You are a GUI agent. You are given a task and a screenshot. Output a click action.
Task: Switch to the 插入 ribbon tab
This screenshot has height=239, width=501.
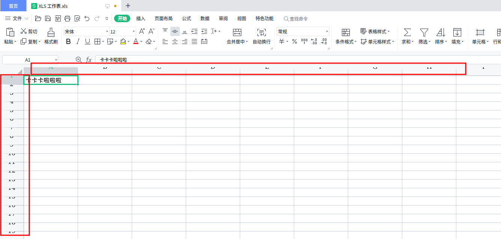click(x=141, y=18)
